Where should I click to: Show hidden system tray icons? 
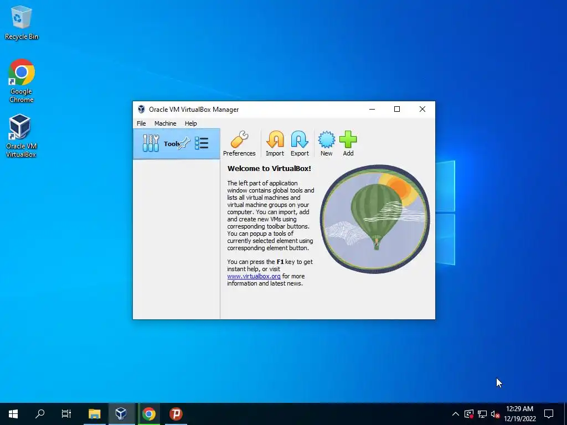coord(456,414)
